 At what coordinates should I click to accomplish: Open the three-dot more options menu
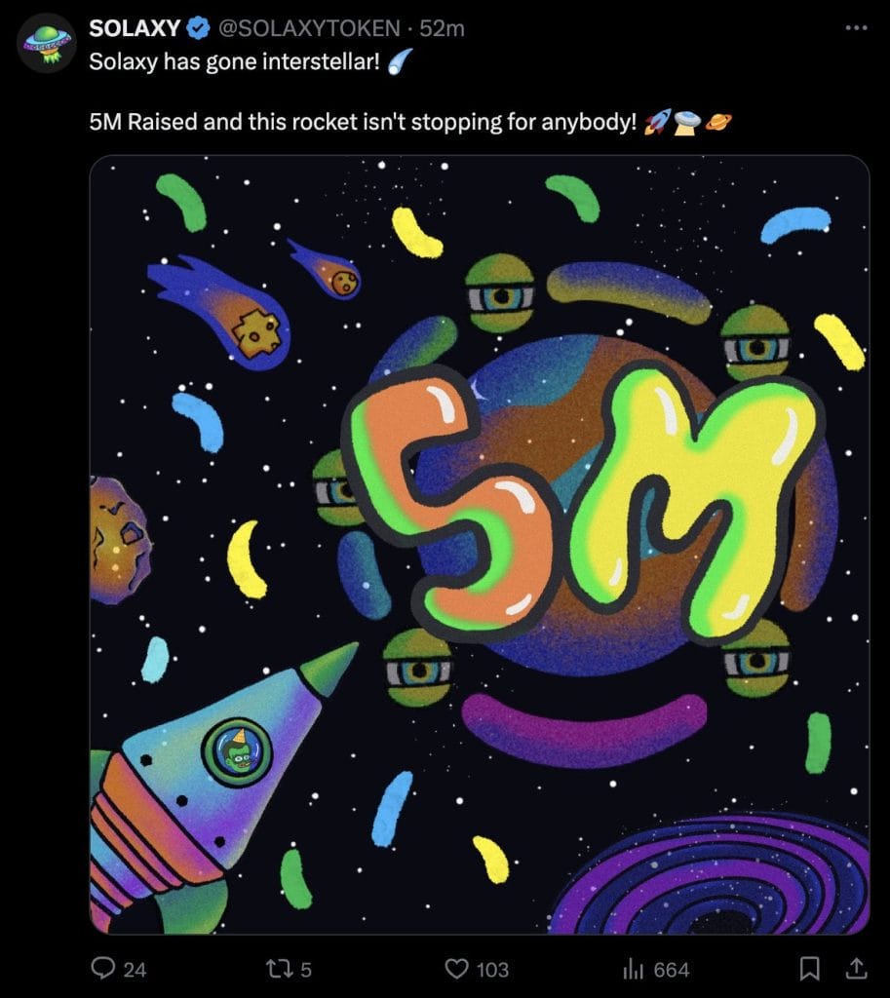coord(856,27)
